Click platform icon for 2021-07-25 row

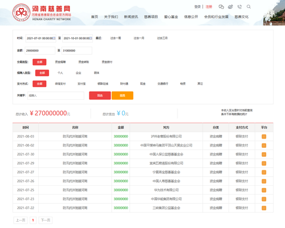coord(264,190)
